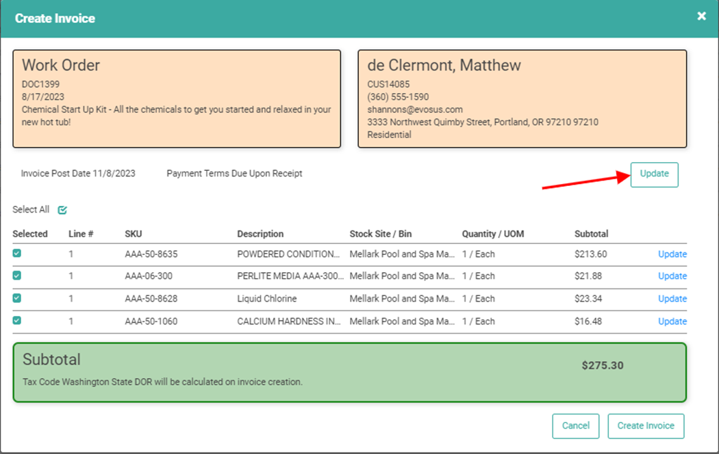Click Update link for Liquid Chlorine row

tap(672, 299)
